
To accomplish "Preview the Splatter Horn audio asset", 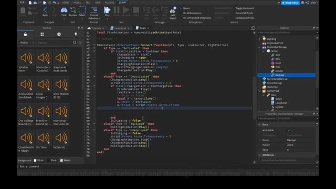I will tap(26, 58).
